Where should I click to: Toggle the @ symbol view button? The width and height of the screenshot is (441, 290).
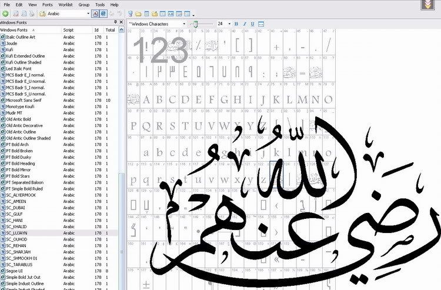103,14
